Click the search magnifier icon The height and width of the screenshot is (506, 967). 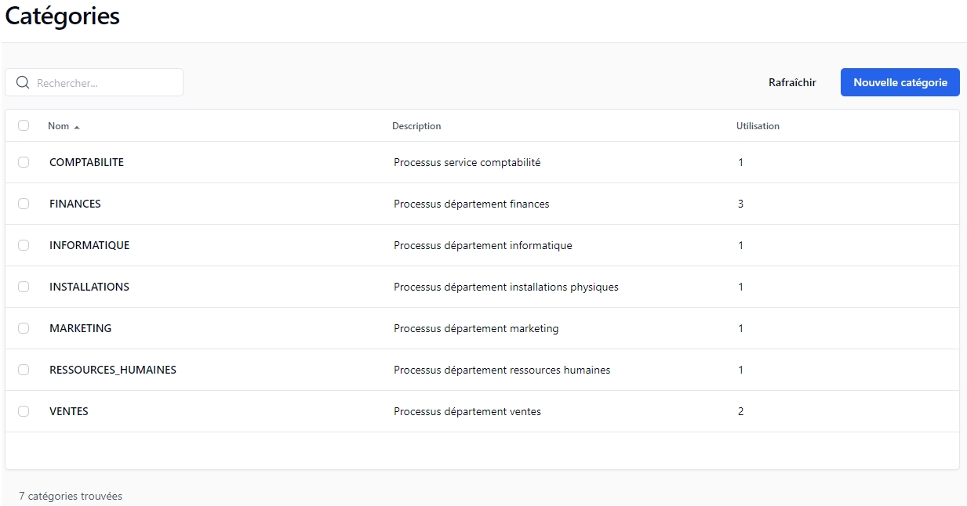[23, 82]
